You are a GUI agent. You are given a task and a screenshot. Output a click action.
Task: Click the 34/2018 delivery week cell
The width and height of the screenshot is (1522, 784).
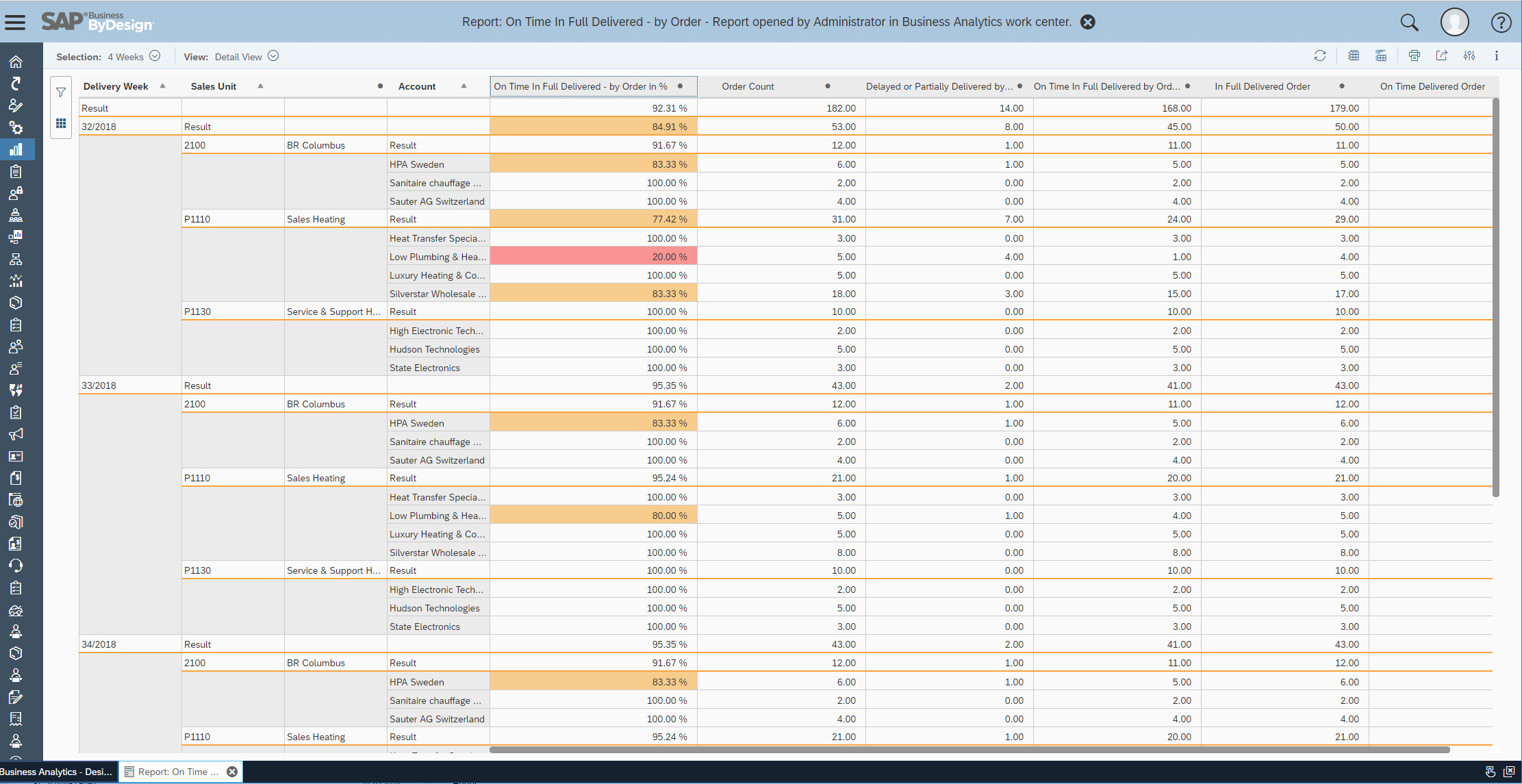click(130, 644)
